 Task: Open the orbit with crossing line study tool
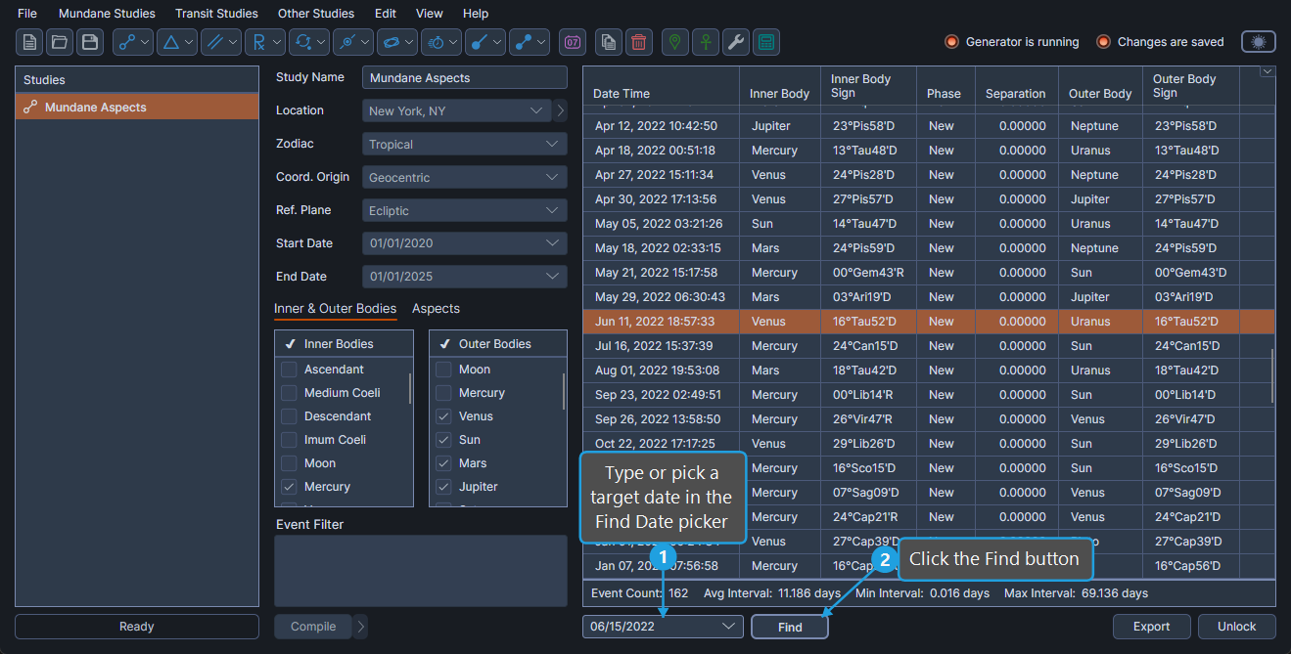[x=353, y=42]
